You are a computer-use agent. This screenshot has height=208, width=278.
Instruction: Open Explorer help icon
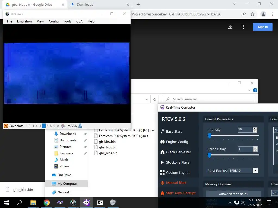255,90
